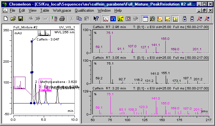Screen dimensions: 215x126
Task: Click the Chromeleon app icon in title bar
Action: 5,4
